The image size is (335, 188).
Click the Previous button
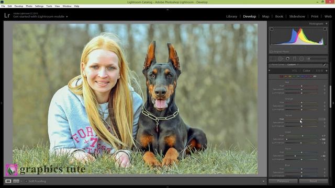283,181
